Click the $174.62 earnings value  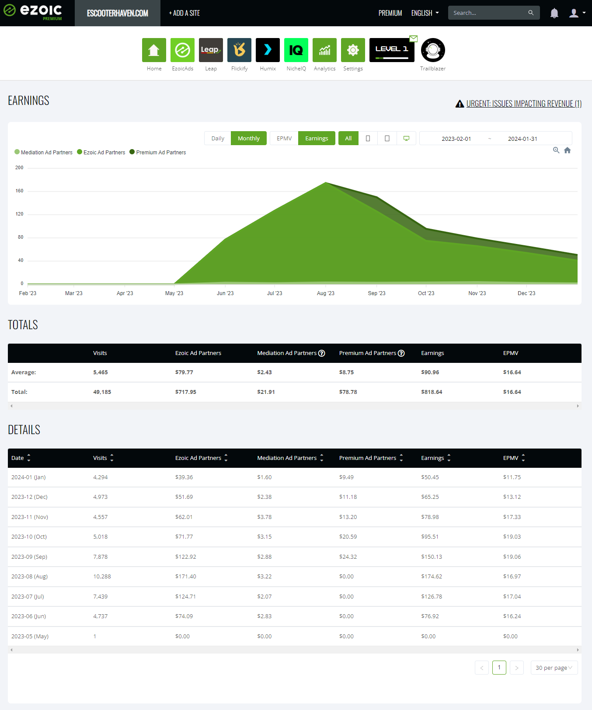432,577
